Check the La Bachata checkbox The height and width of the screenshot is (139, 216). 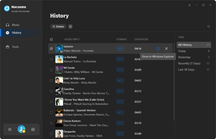tap(51, 59)
